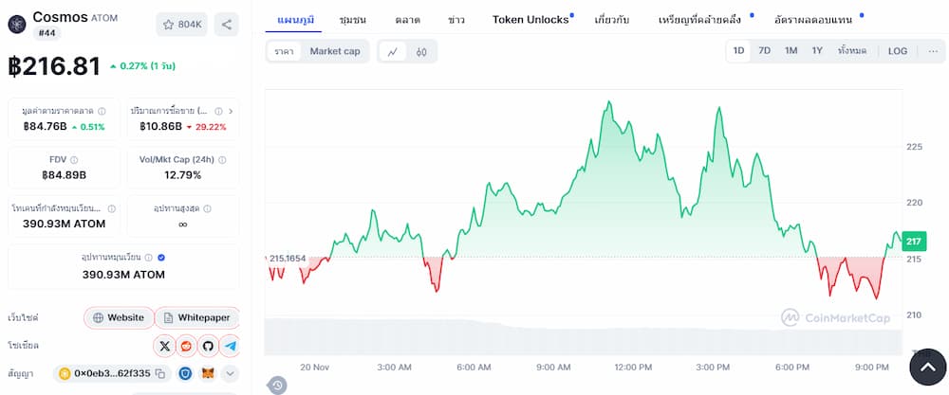Viewport: 949px width, 395px height.
Task: Click the 215.1654 opening price label
Action: pos(287,258)
